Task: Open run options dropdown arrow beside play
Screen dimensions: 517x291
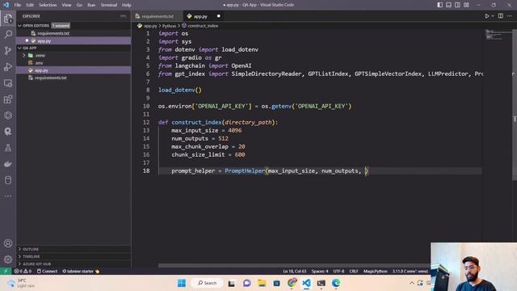Action: (493, 16)
